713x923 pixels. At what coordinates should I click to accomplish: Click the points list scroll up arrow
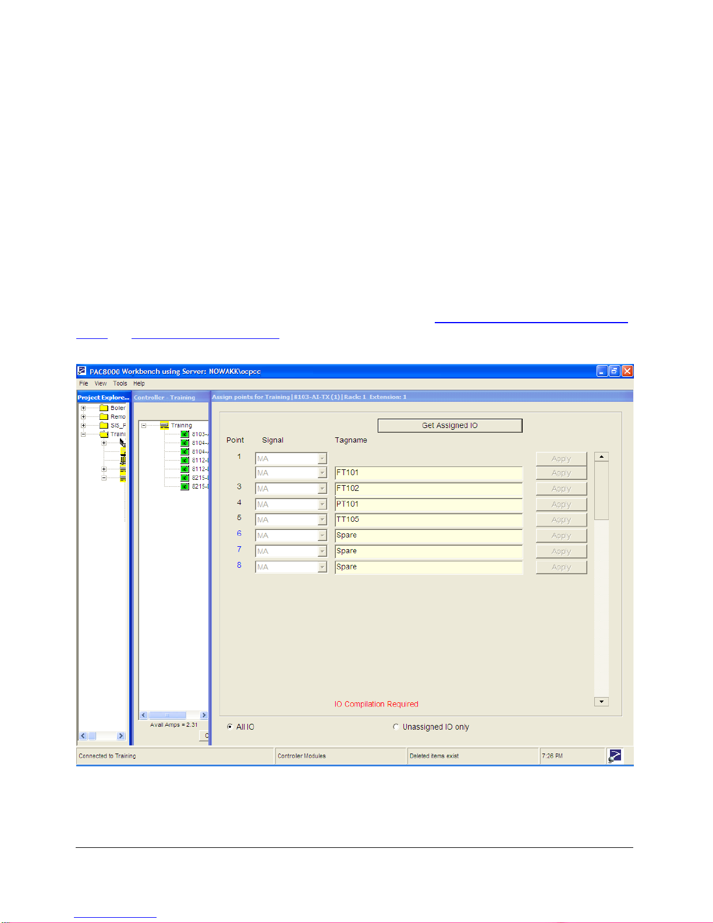(x=601, y=457)
